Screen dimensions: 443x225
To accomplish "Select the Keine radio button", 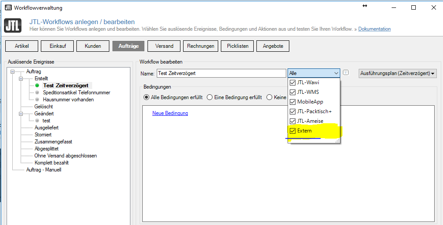I will [269, 97].
